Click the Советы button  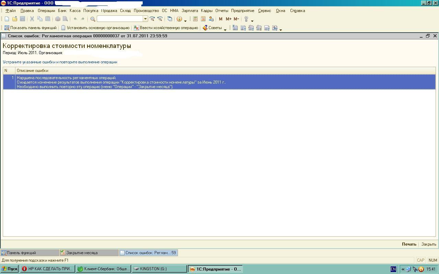point(212,28)
